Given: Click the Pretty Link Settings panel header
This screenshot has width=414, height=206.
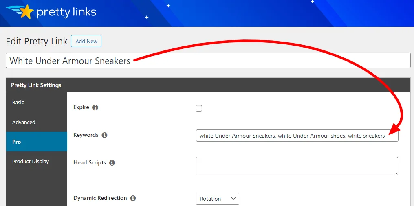Looking at the screenshot, I should click(208, 85).
